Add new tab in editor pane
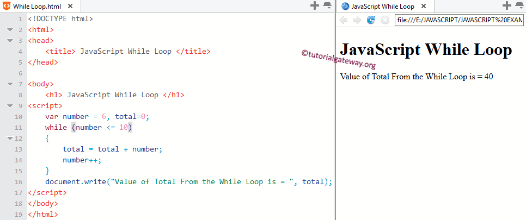The width and height of the screenshot is (526, 220). 314,5
